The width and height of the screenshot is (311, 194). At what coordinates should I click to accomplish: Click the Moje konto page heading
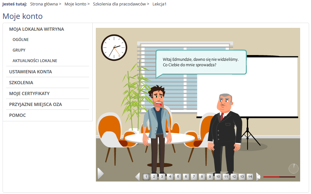tap(23, 16)
